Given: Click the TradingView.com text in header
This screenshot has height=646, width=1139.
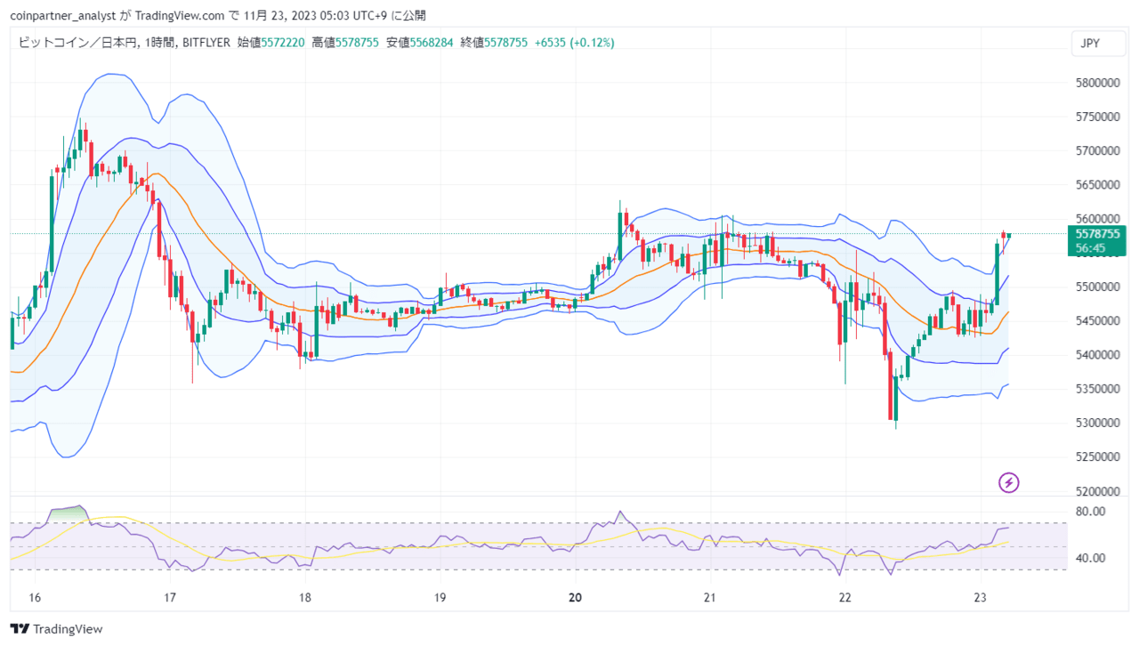Looking at the screenshot, I should pos(180,15).
